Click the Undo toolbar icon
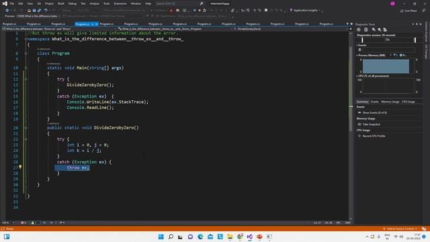The height and width of the screenshot is (242, 430). (46, 11)
